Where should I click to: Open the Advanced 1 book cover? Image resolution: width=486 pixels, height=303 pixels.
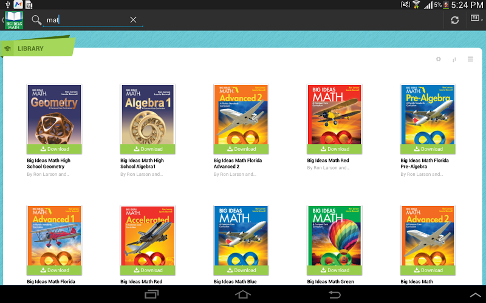coord(54,235)
